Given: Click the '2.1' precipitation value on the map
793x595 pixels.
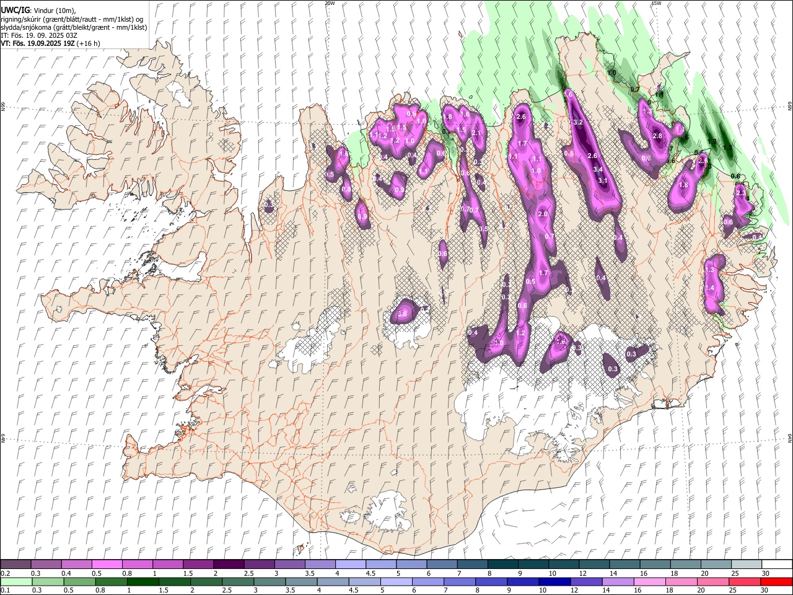Looking at the screenshot, I should coord(476,133).
